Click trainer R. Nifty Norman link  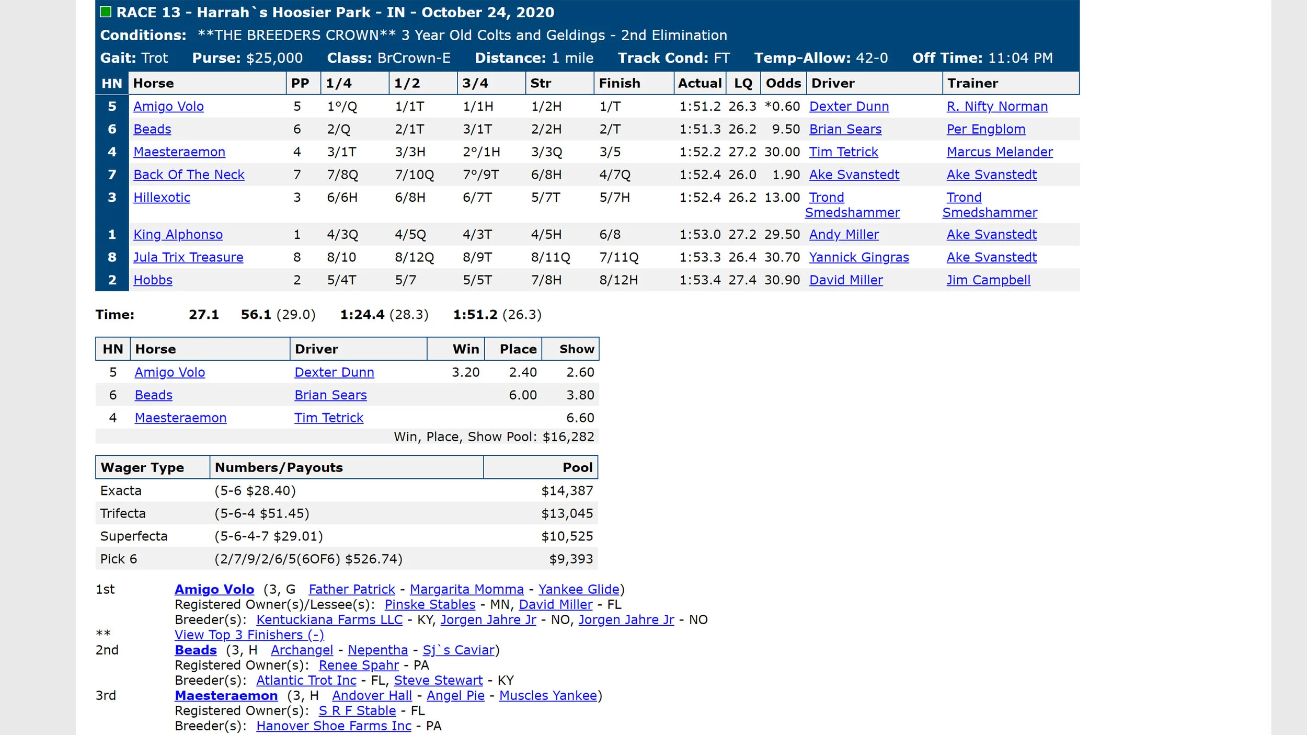tap(996, 107)
